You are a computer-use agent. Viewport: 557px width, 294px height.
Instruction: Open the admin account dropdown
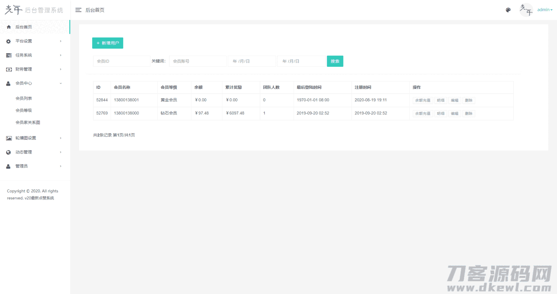(x=545, y=10)
